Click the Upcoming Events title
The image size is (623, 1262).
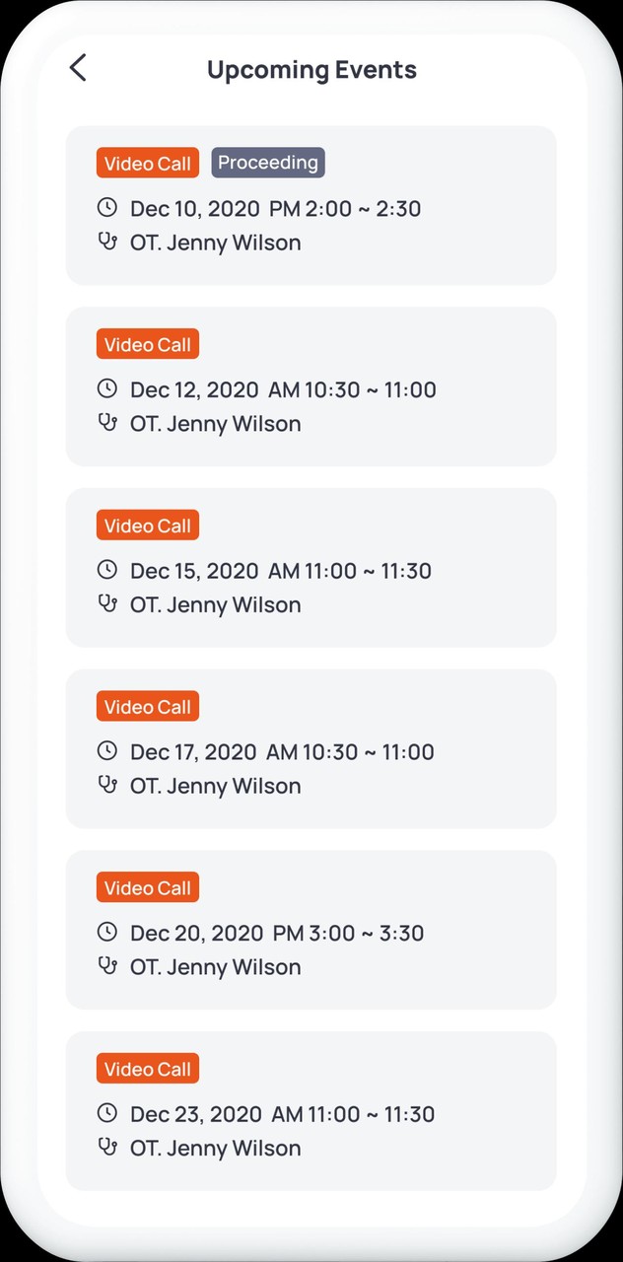coord(311,70)
